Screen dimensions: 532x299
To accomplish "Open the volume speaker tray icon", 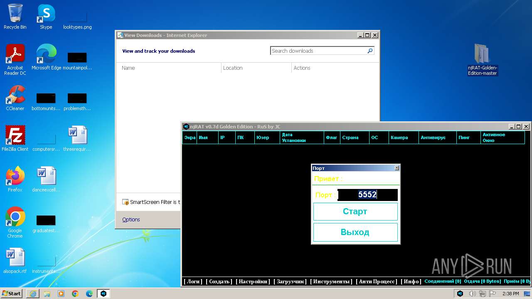I will (x=472, y=294).
